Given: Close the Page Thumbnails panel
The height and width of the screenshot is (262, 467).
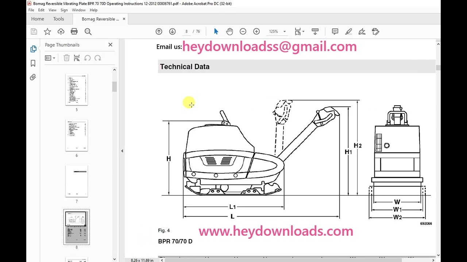Looking at the screenshot, I should point(110,45).
